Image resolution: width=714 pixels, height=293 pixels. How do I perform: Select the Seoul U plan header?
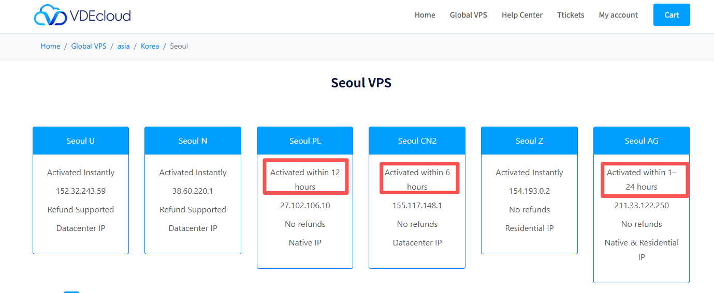80,141
